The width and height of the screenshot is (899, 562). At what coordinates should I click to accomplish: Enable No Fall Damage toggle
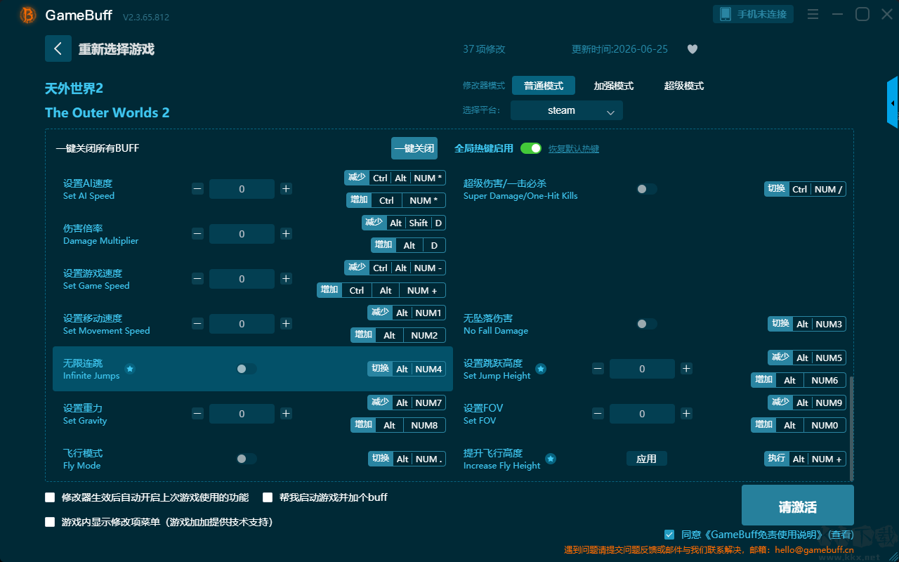(x=647, y=324)
